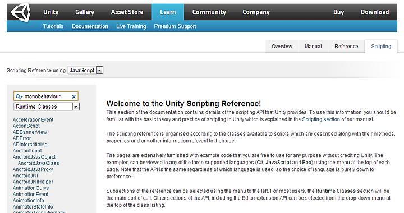This screenshot has width=404, height=213.
Task: Select the Learn menu item
Action: 168,12
